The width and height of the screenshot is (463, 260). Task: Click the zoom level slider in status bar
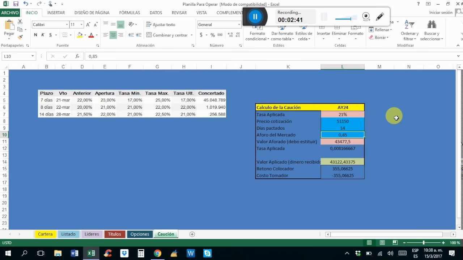[423, 243]
